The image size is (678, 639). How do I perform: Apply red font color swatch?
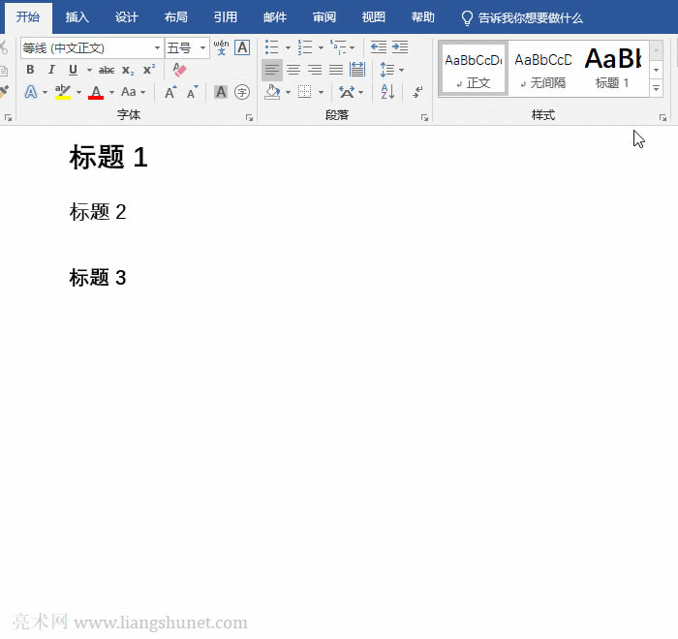pyautogui.click(x=96, y=92)
